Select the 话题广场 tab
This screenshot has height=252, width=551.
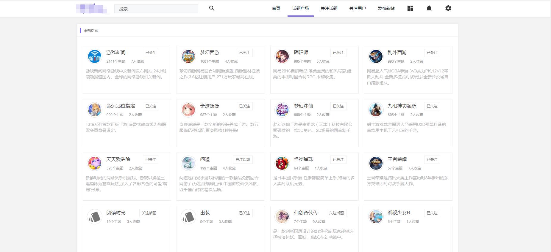pos(300,8)
